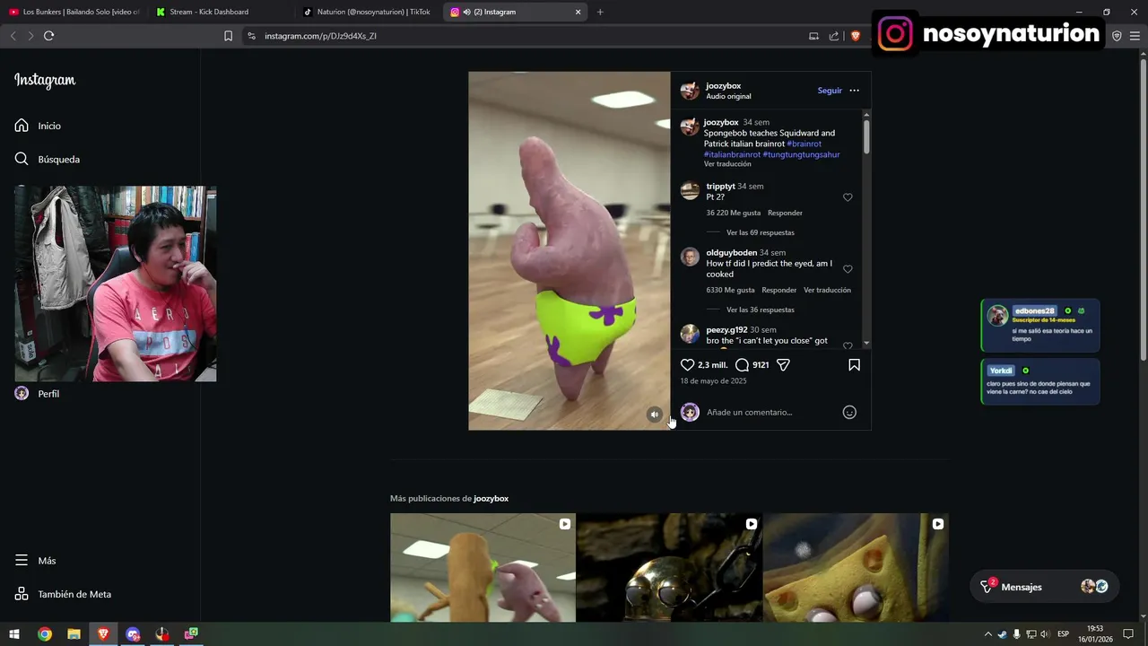The width and height of the screenshot is (1148, 646).
Task: Open joozybox's header profile picture
Action: coord(690,91)
